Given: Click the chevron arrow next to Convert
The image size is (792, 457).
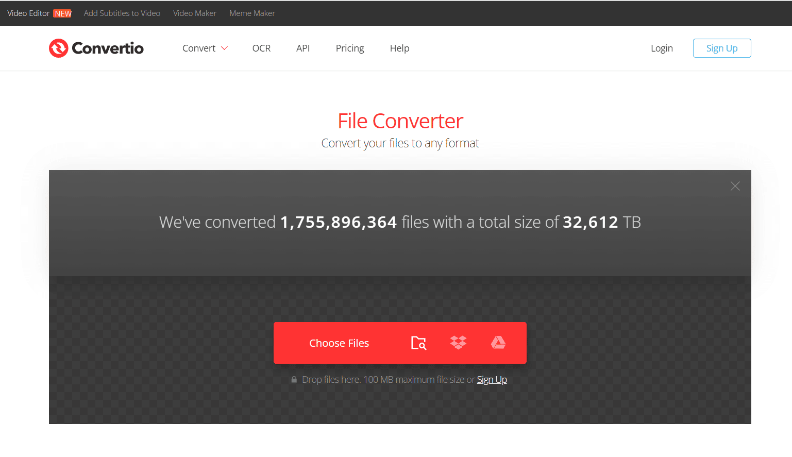Looking at the screenshot, I should point(224,48).
